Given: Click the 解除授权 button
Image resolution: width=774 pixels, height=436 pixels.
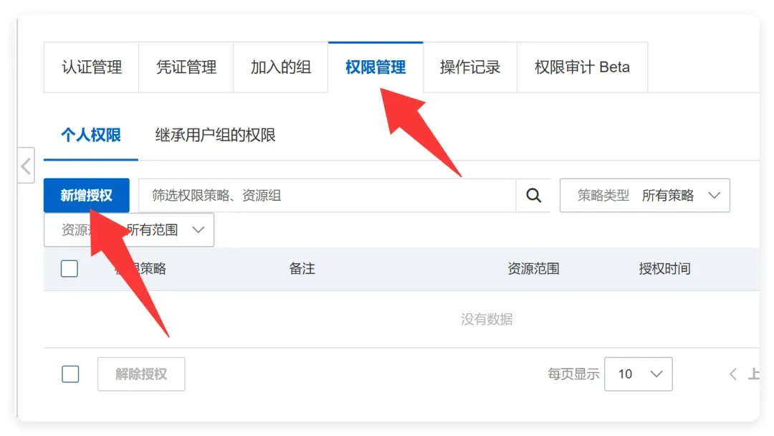Looking at the screenshot, I should tap(141, 374).
